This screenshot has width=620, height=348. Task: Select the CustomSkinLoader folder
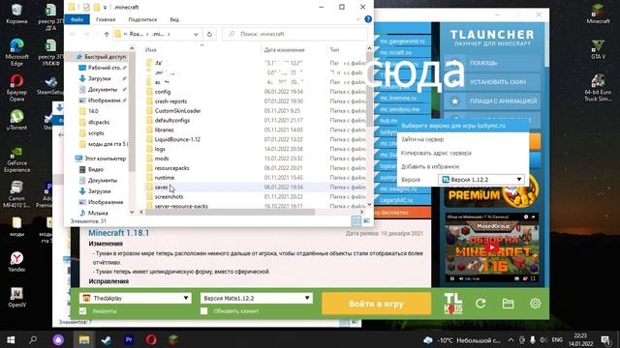177,110
